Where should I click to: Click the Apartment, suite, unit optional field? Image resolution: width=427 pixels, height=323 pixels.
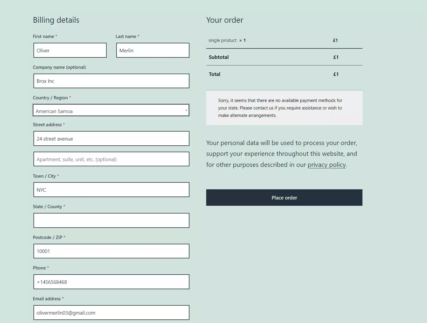click(111, 159)
